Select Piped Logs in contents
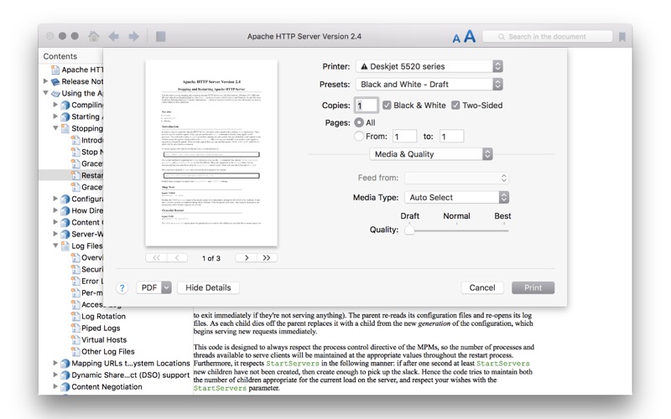This screenshot has width=671, height=419. [x=101, y=328]
